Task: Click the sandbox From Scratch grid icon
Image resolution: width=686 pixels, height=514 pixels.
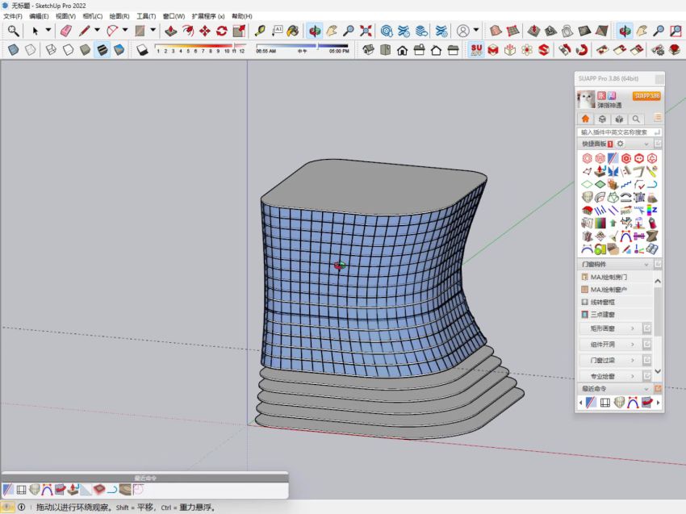Action: 512,31
